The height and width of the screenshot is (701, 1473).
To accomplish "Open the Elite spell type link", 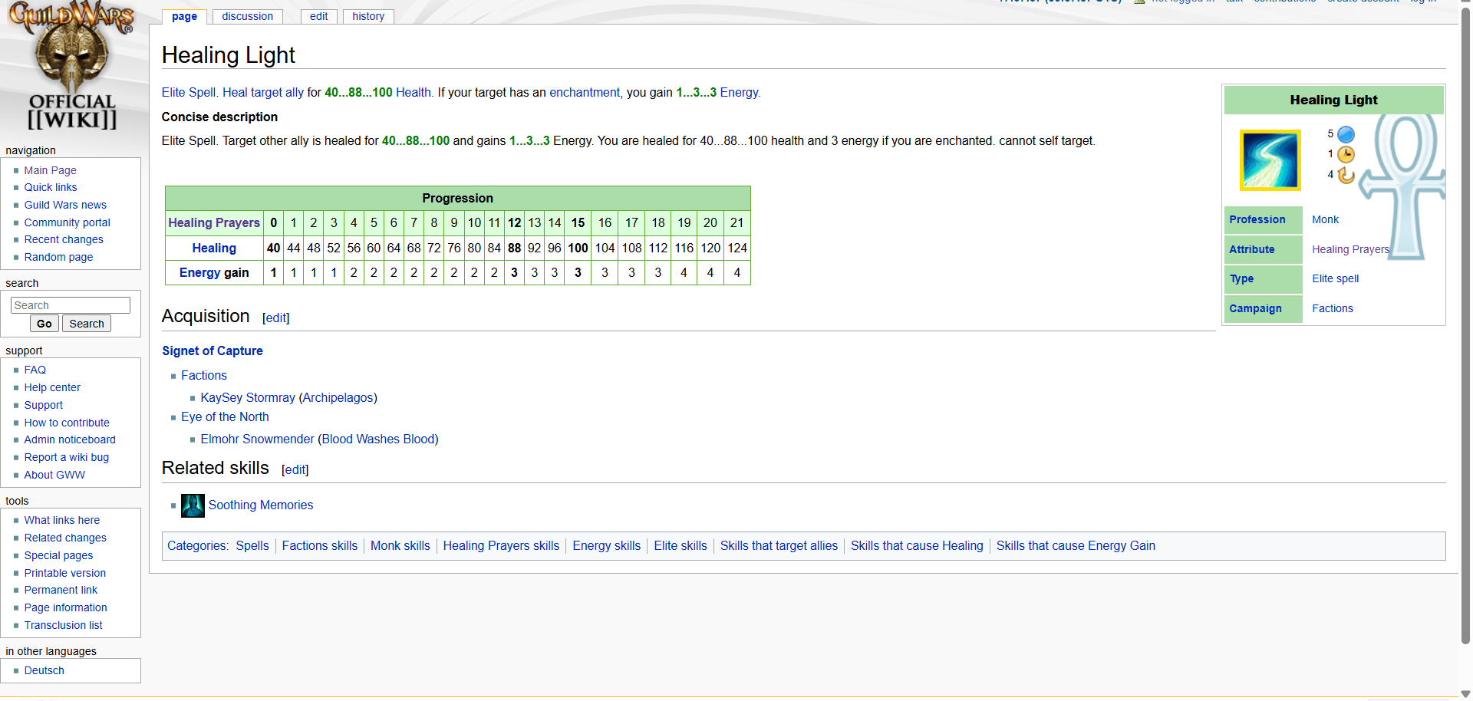I will 1335,278.
